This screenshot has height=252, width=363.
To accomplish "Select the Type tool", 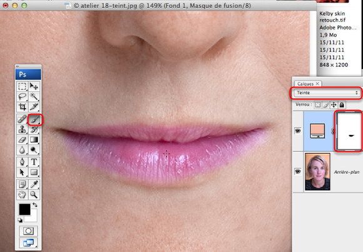I will point(34,162).
